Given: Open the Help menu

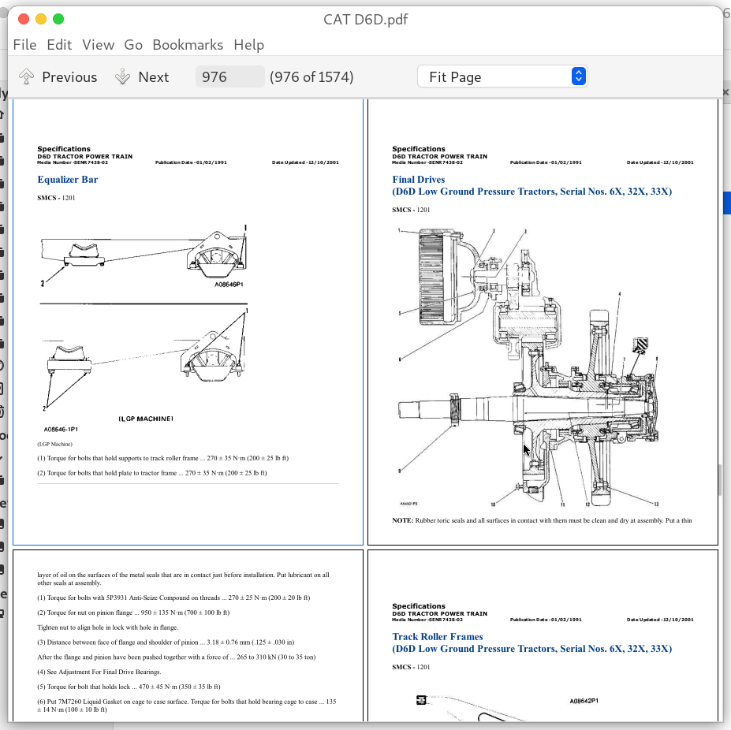Looking at the screenshot, I should click(248, 45).
